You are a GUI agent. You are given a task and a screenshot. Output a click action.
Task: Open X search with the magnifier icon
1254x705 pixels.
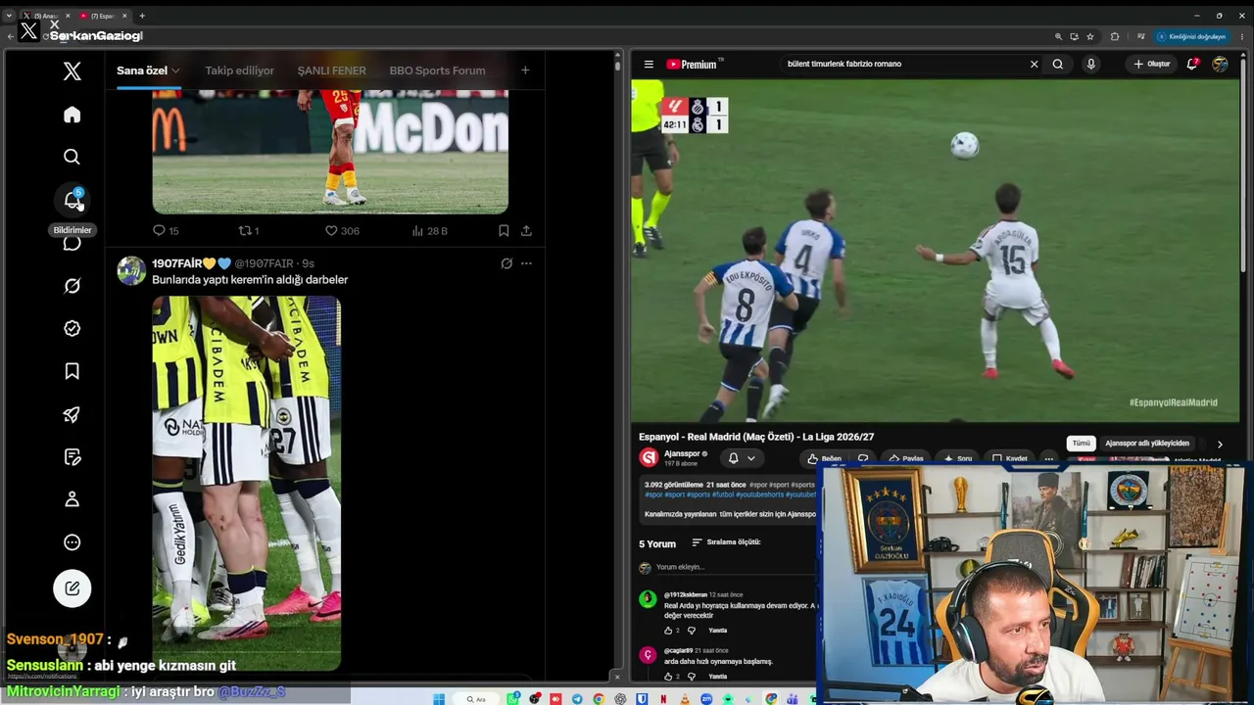coord(72,157)
